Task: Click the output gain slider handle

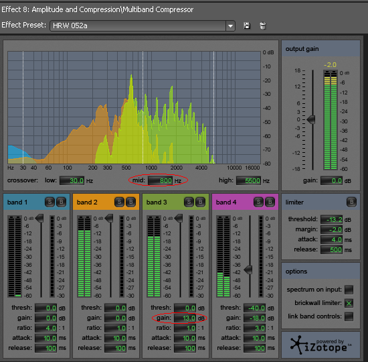Action: [x=311, y=119]
